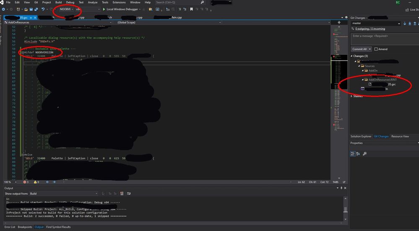Open the File menu

(8, 3)
